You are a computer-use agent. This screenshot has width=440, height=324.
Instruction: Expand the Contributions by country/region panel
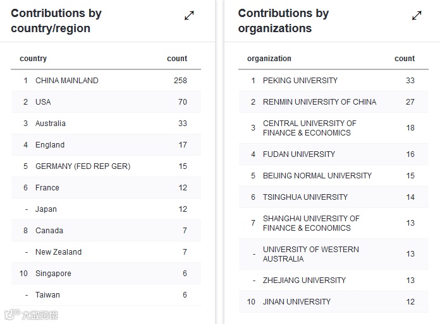(x=189, y=16)
